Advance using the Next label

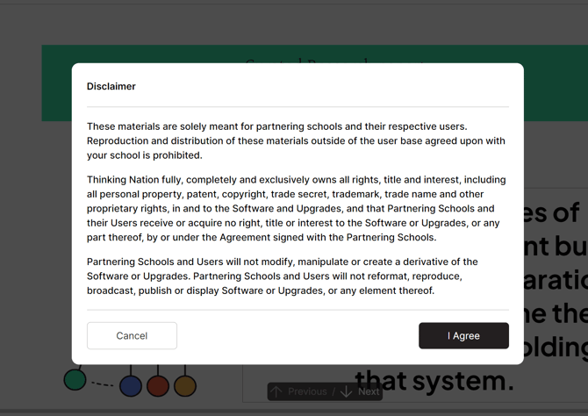click(x=369, y=391)
